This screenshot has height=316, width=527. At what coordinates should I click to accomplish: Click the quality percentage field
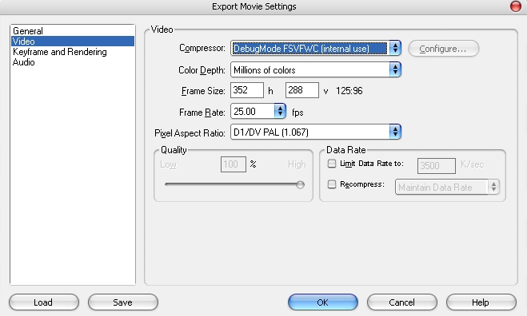point(234,164)
